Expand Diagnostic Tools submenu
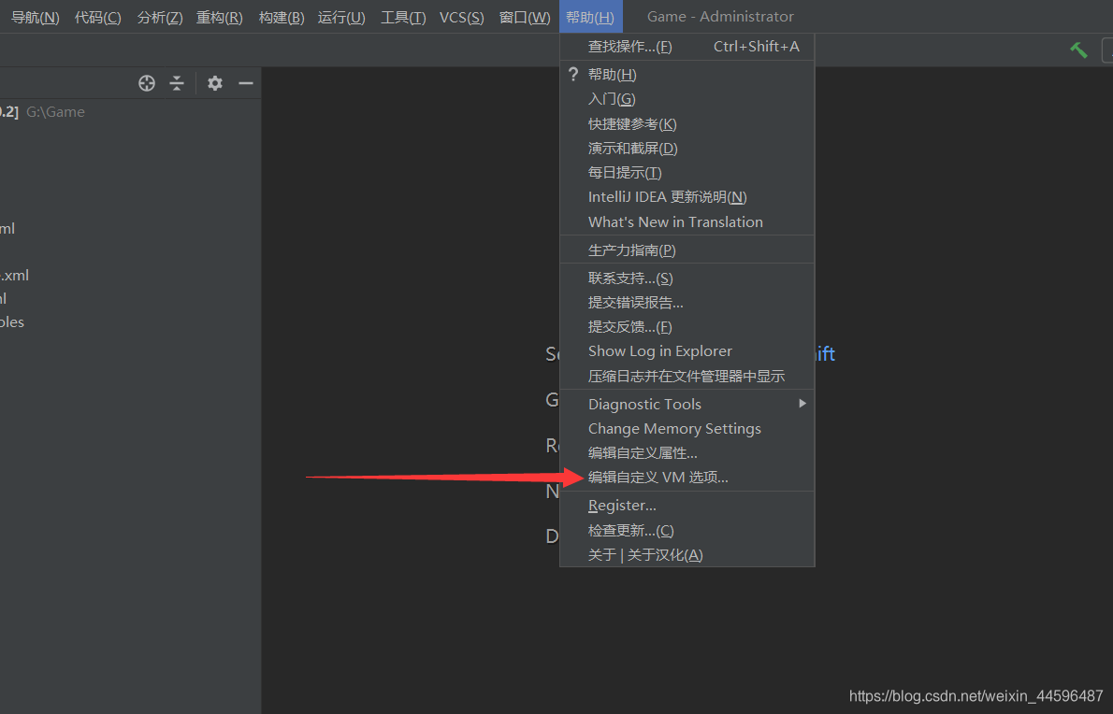This screenshot has width=1113, height=714. 687,404
